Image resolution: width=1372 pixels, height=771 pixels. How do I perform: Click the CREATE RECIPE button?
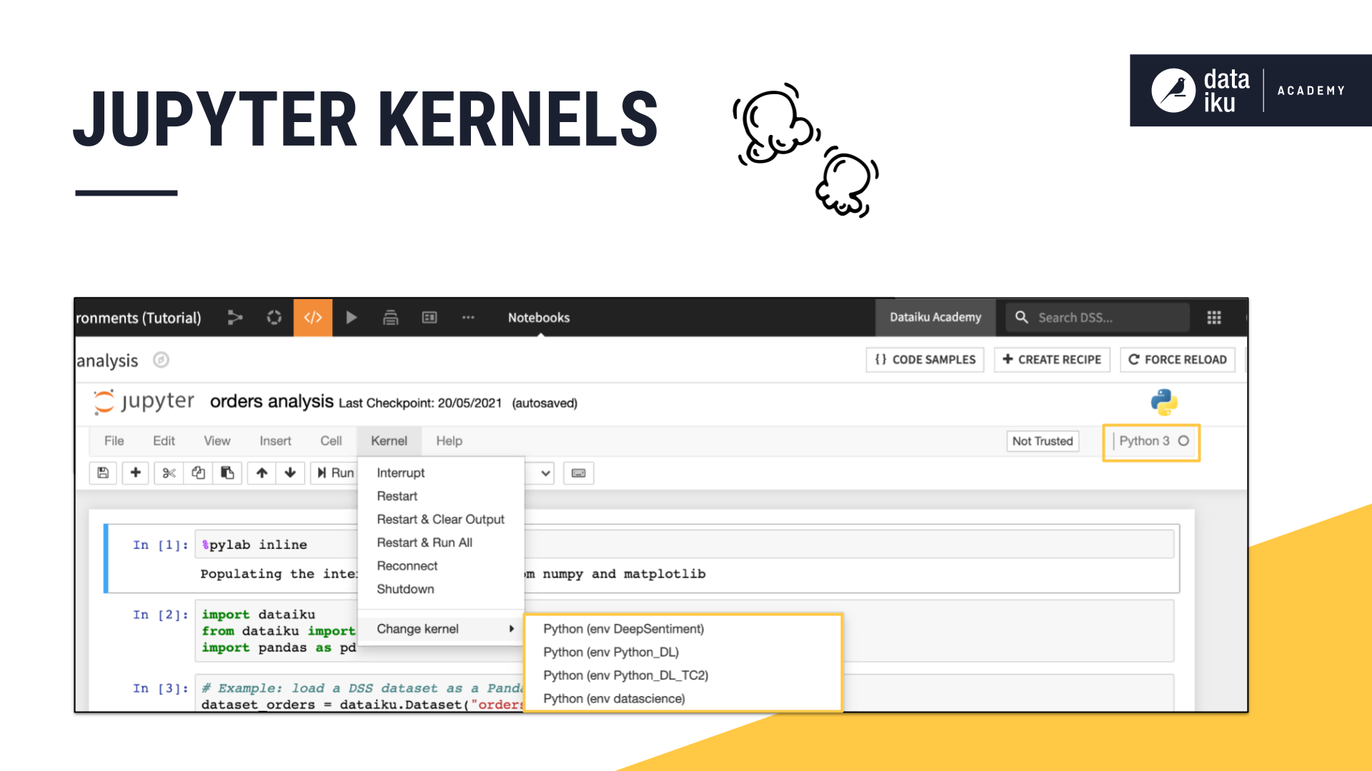pos(1052,358)
